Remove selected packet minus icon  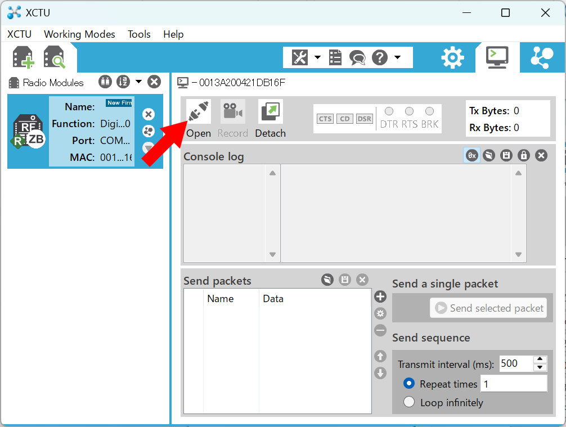click(x=380, y=330)
